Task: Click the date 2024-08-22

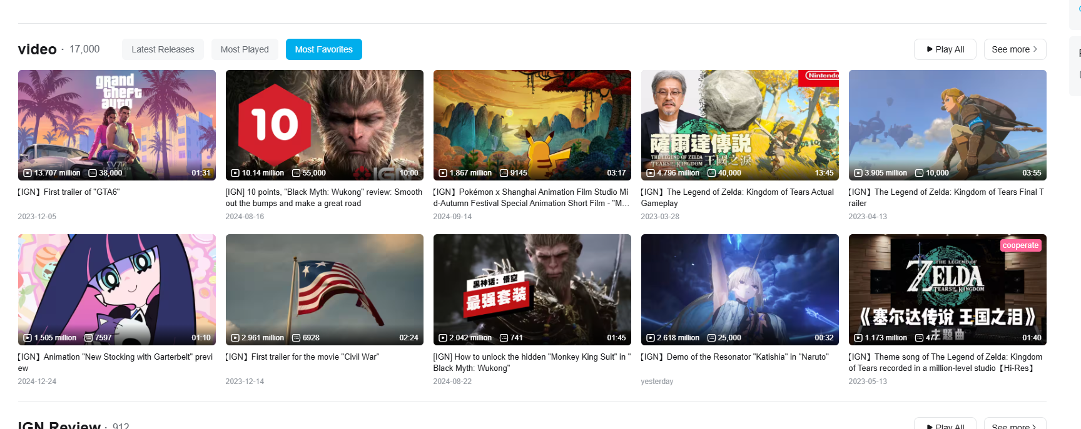Action: point(452,382)
